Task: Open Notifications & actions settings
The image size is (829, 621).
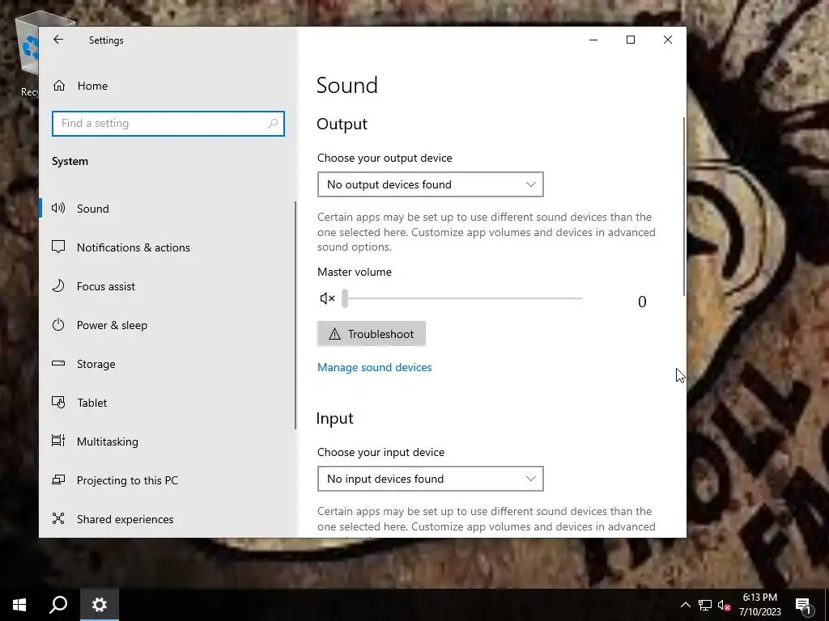Action: point(168,247)
